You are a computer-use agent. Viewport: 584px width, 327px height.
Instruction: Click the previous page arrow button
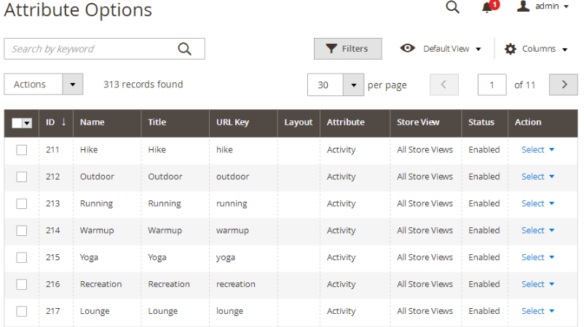coord(444,84)
